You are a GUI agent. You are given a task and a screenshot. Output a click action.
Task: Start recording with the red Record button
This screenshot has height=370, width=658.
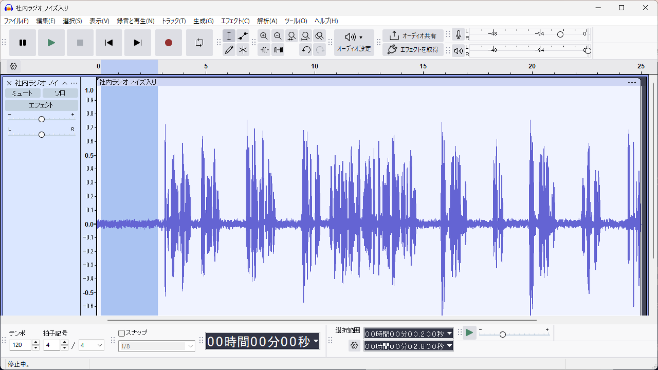coord(168,42)
